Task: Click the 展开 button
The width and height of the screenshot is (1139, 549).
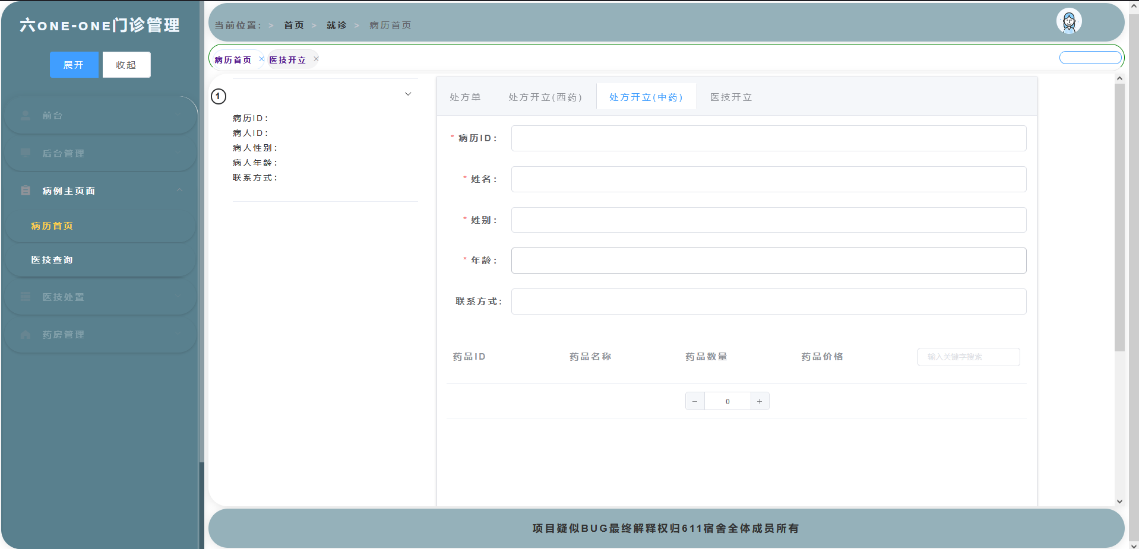Action: 74,65
